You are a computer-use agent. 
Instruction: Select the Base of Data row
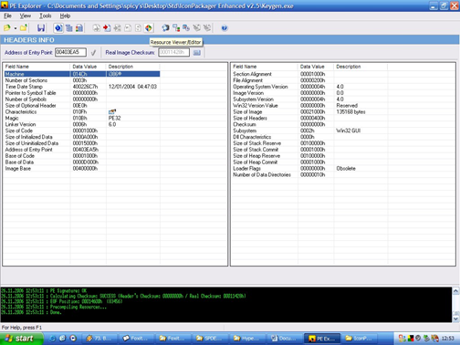tap(82, 162)
